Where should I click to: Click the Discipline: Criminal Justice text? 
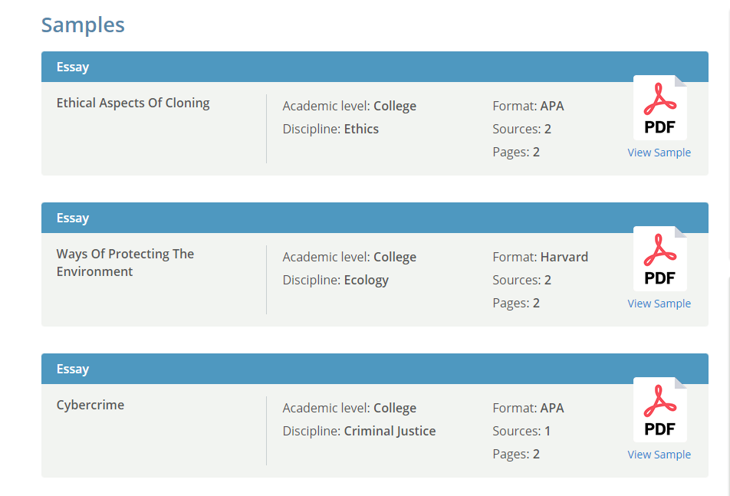[x=359, y=432]
